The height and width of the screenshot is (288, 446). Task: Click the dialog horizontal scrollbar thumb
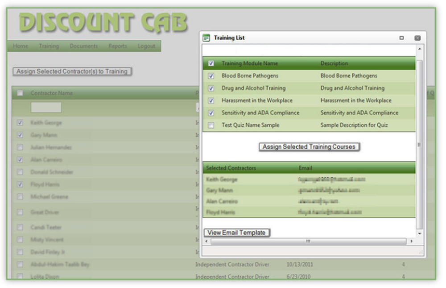(x=308, y=241)
